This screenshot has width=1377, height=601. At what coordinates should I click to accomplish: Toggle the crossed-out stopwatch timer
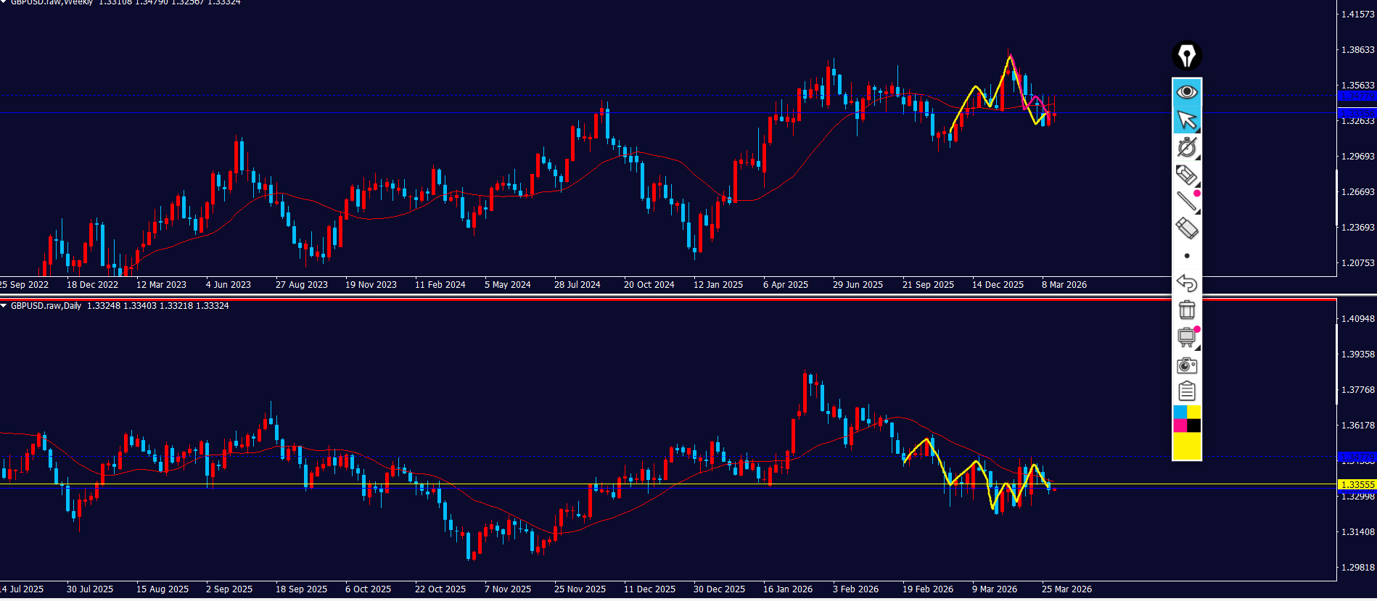coord(1186,147)
